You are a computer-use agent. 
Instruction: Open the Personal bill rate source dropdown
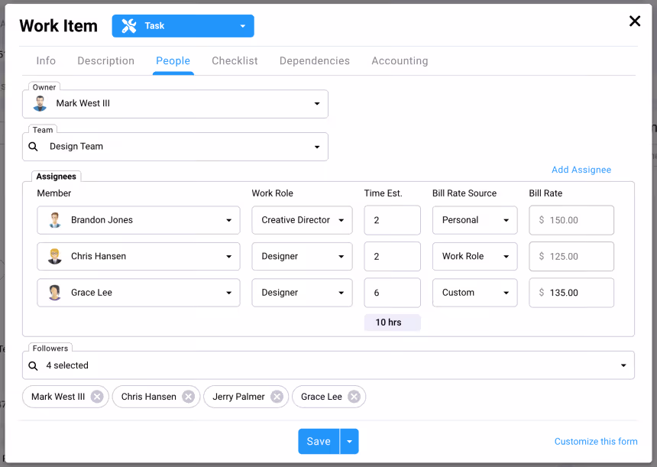(474, 220)
